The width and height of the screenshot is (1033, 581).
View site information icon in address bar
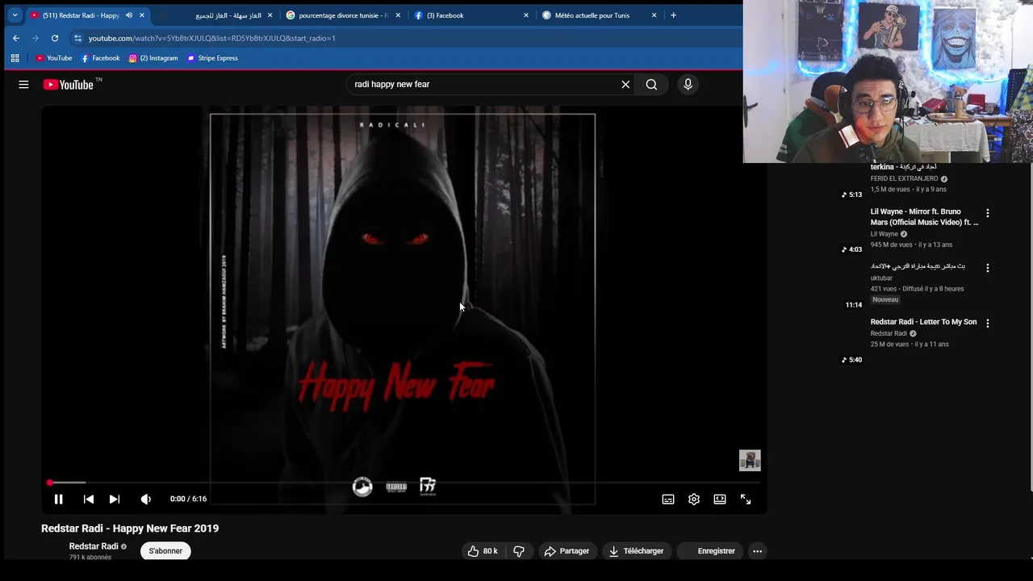coord(77,38)
